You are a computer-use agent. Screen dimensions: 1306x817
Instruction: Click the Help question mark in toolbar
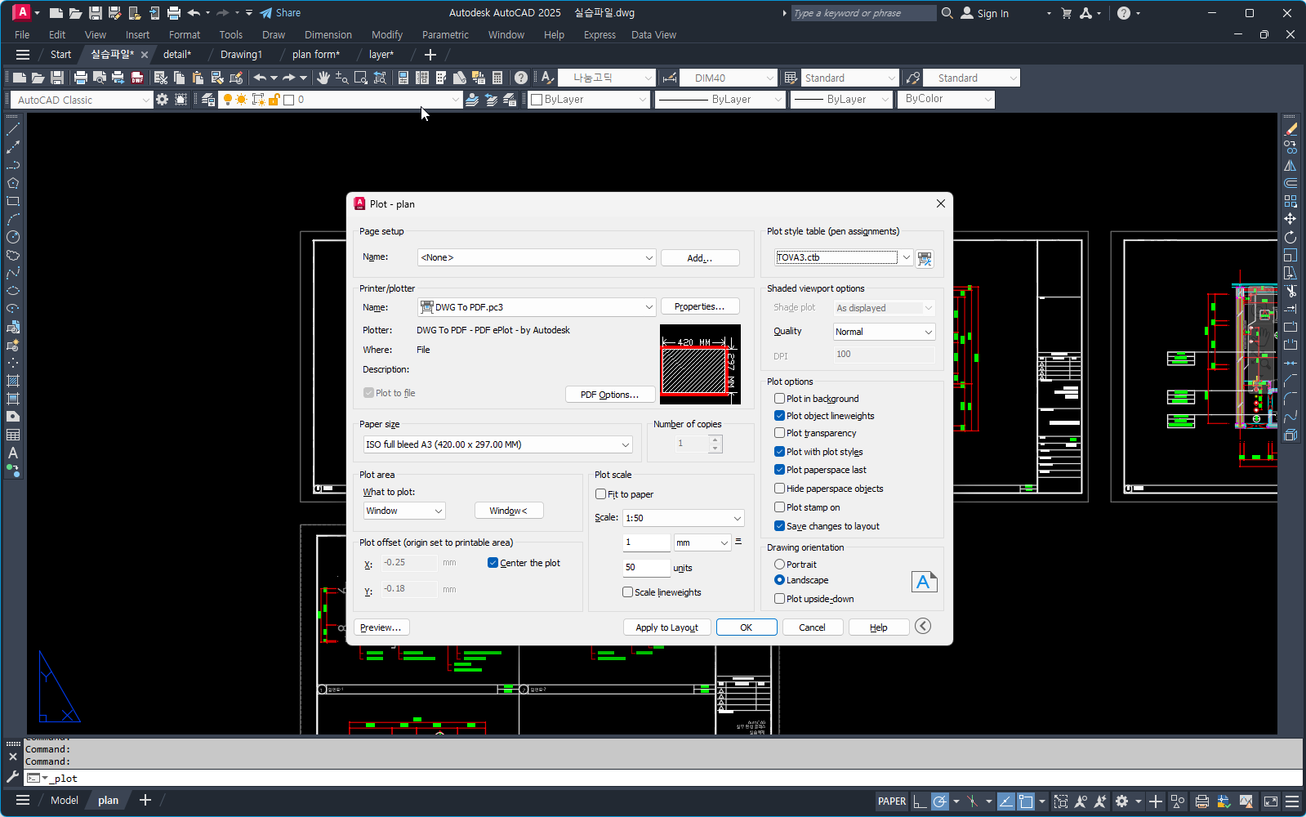pos(521,78)
